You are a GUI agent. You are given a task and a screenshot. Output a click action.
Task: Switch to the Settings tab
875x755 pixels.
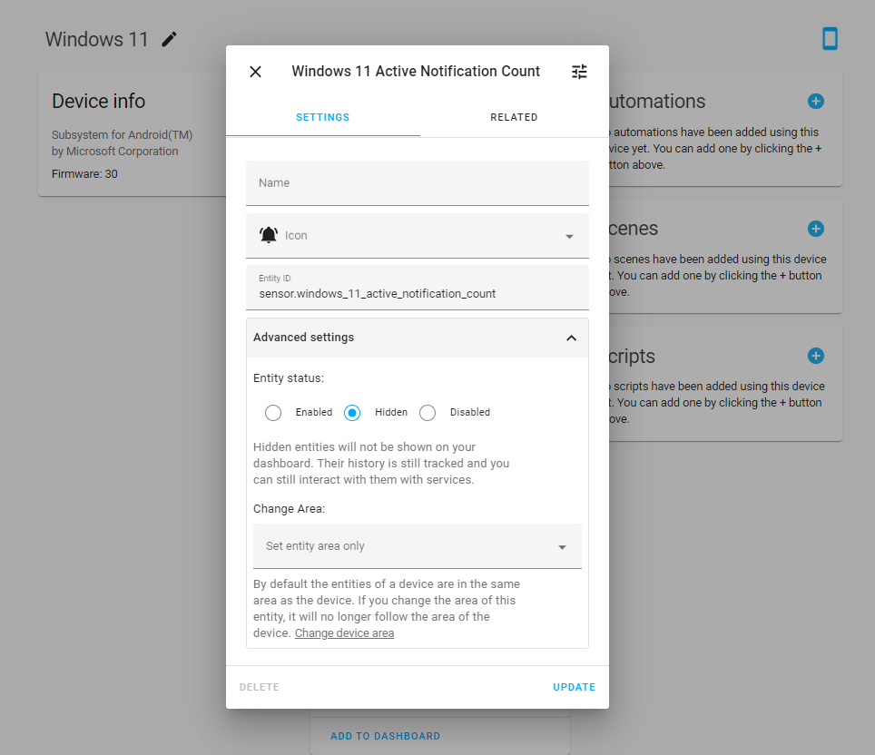[x=322, y=117]
